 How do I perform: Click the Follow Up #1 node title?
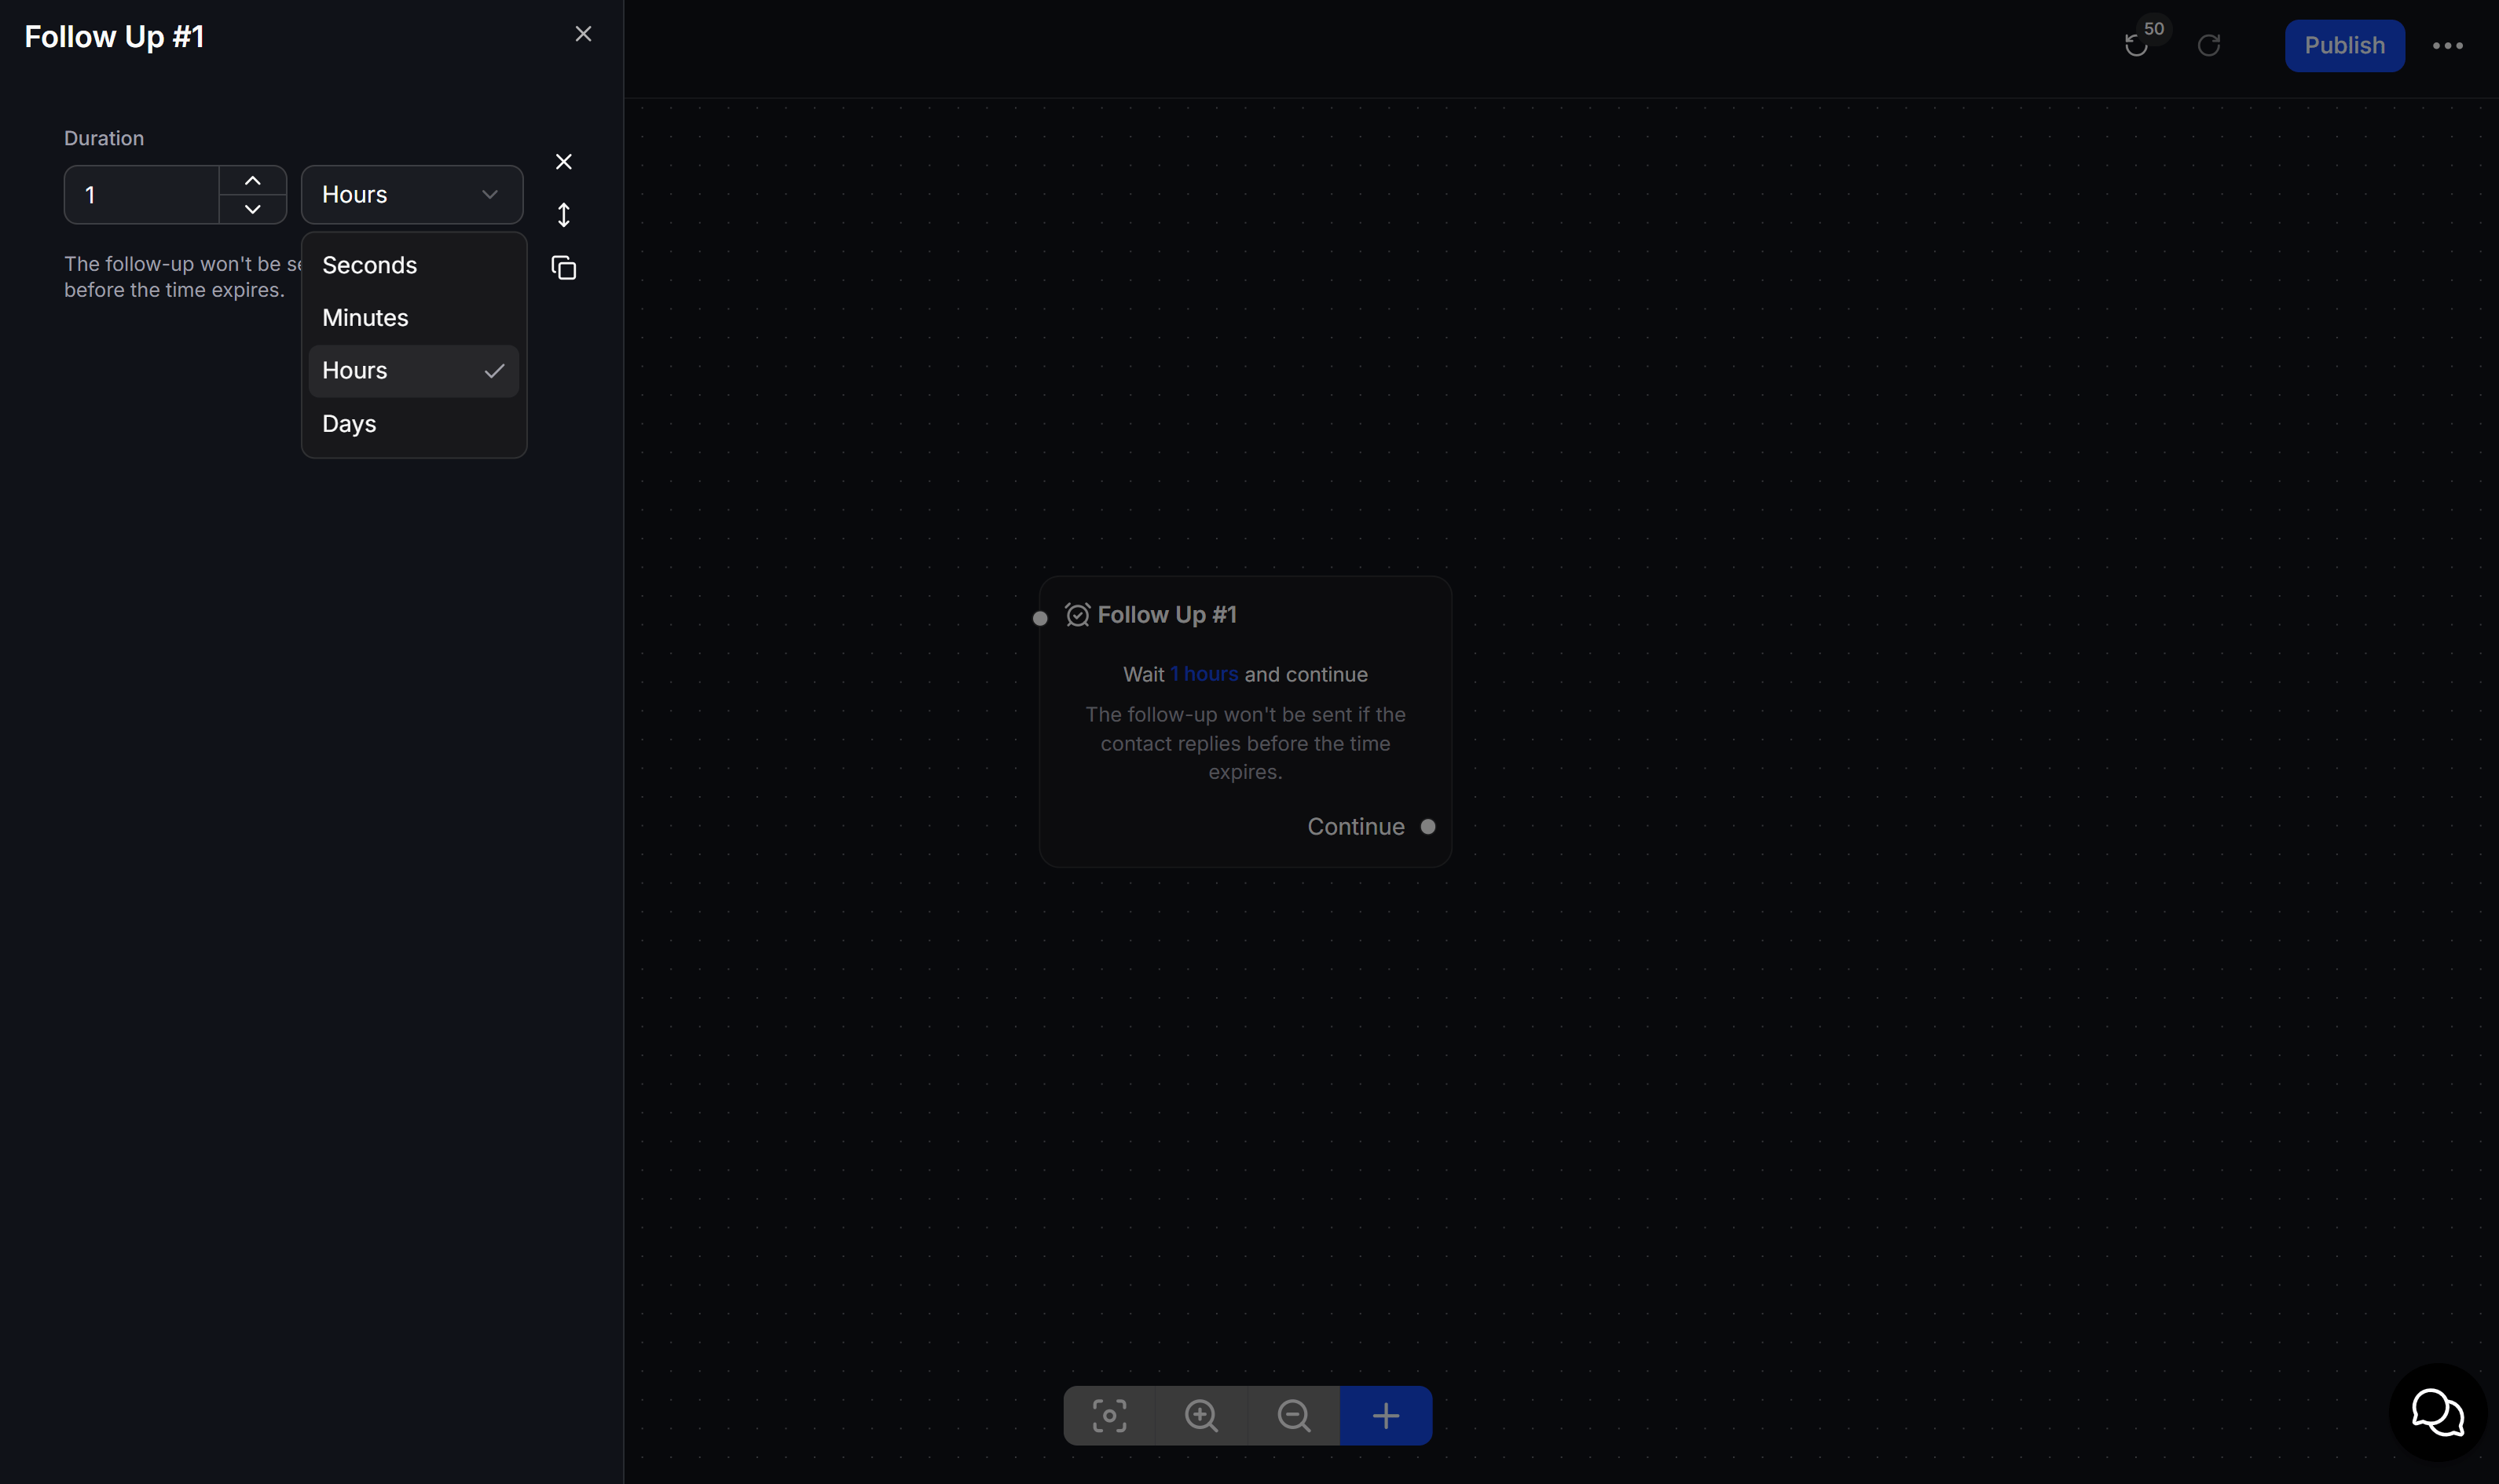click(1167, 615)
